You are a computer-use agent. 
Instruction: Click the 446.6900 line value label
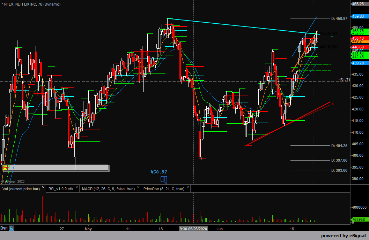click(x=329, y=47)
